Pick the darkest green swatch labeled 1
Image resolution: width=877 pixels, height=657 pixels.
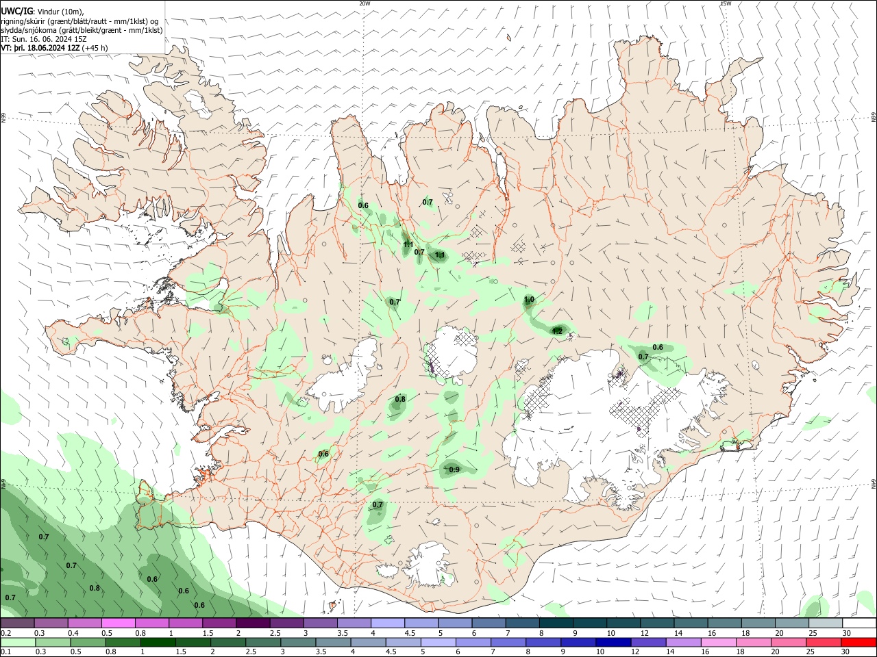[158, 642]
